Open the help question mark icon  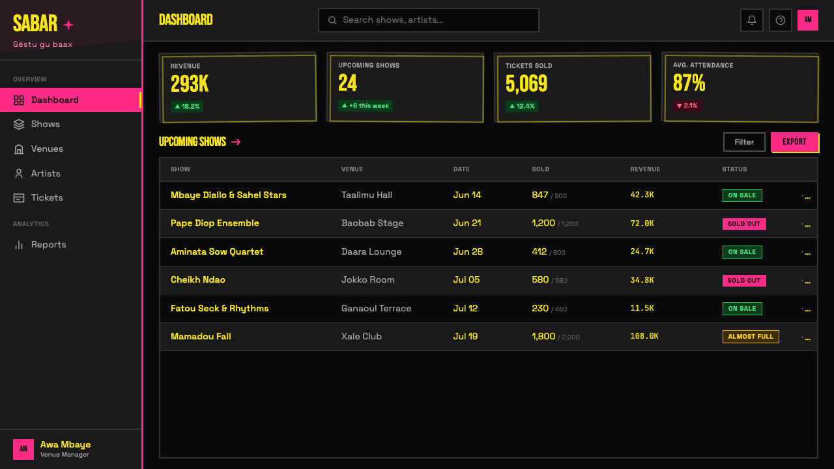pos(780,20)
